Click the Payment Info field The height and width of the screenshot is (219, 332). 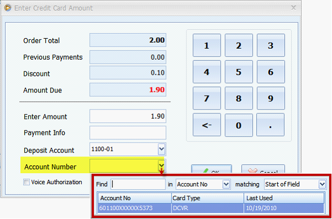tap(128, 133)
